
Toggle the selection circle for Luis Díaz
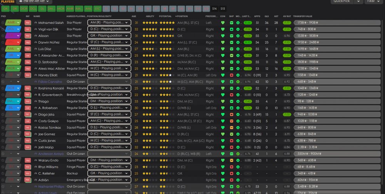pyautogui.click(x=3, y=49)
